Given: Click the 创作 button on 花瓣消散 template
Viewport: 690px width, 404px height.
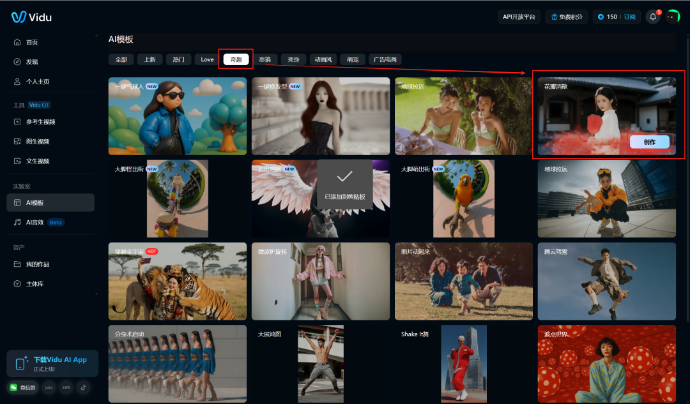Looking at the screenshot, I should (649, 142).
